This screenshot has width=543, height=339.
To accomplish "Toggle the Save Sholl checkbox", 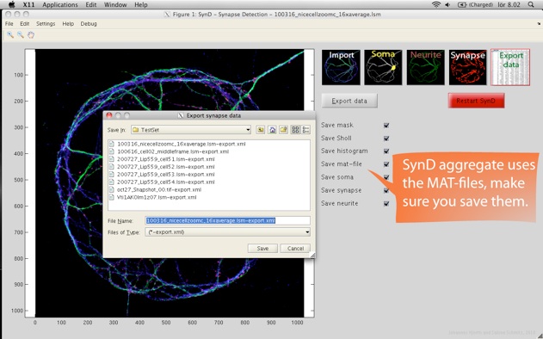I will click(386, 139).
